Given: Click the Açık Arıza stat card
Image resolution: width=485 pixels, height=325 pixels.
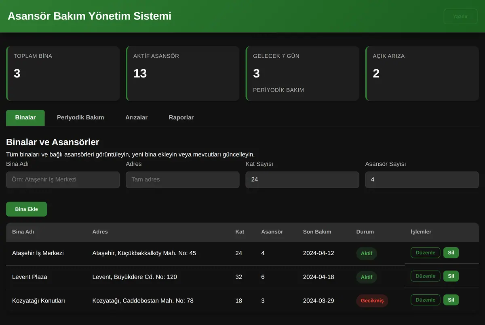Looking at the screenshot, I should 422,73.
